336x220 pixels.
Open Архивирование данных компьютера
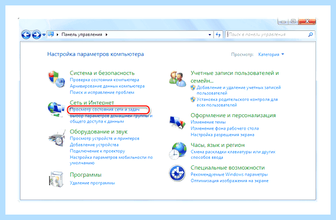(107, 86)
